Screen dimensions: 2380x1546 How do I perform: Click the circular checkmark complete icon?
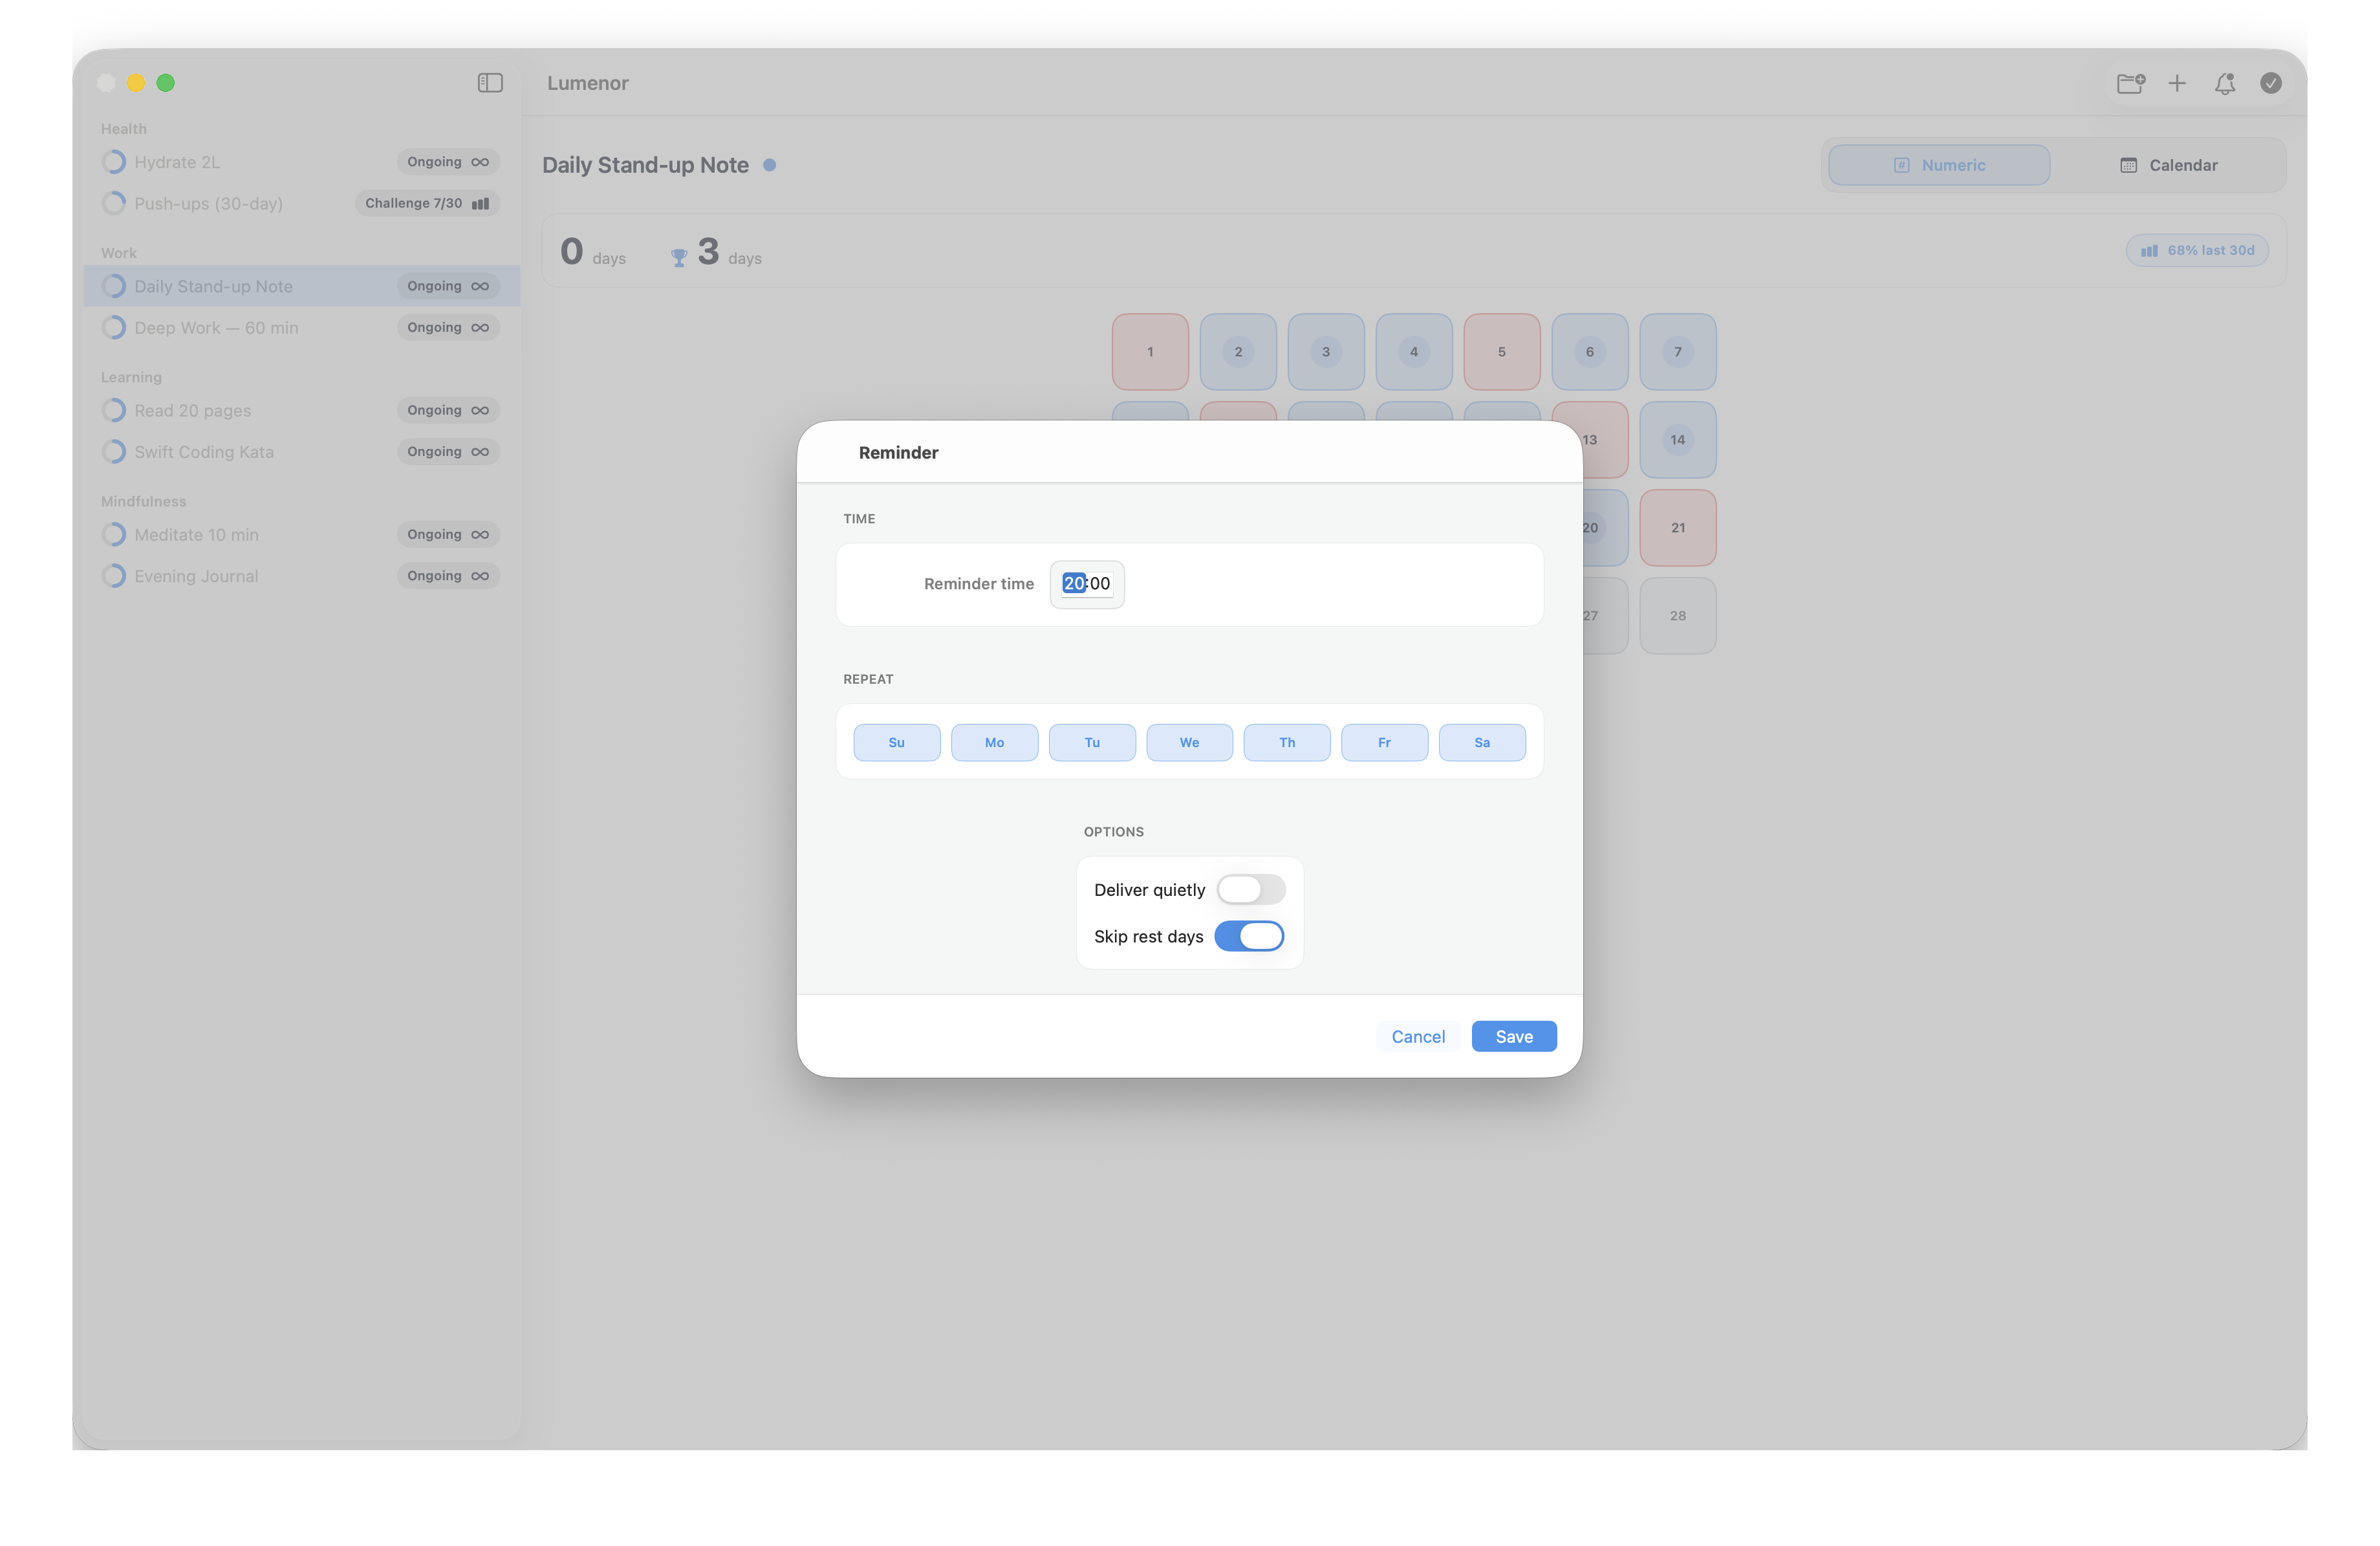pyautogui.click(x=2271, y=84)
